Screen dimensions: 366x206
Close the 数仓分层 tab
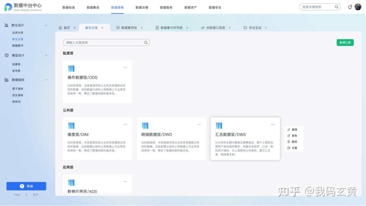click(x=102, y=28)
